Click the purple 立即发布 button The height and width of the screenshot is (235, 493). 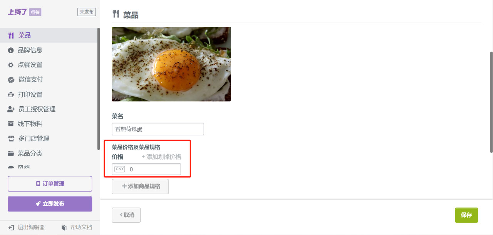[50, 204]
